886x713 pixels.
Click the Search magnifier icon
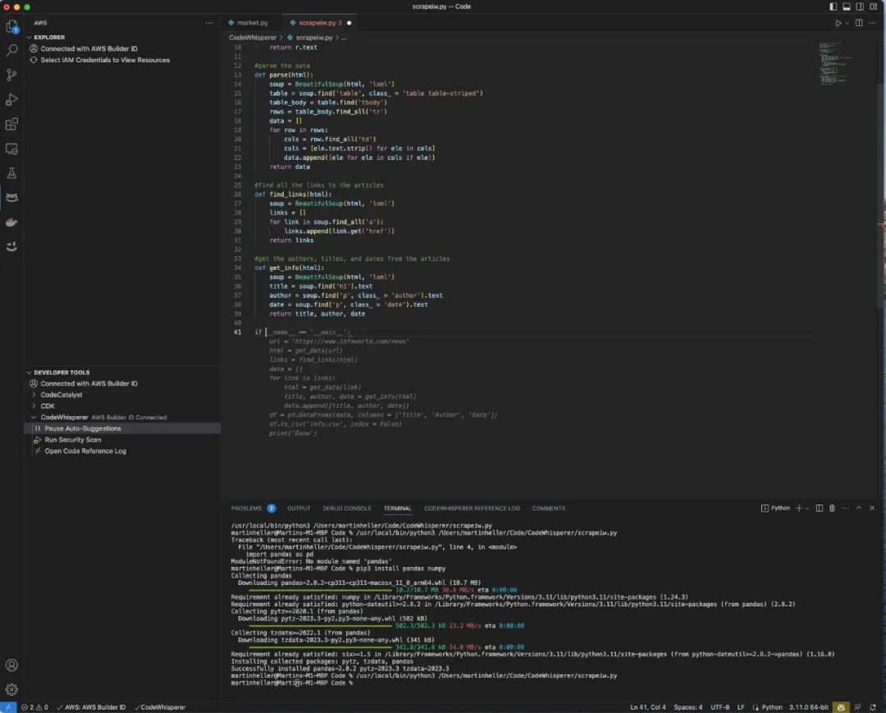[x=11, y=51]
